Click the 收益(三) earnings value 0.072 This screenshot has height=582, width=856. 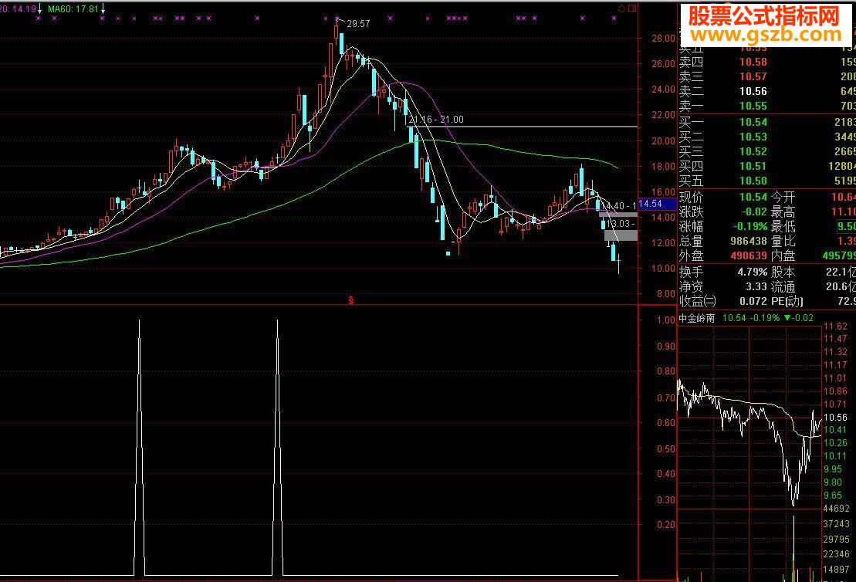[x=753, y=301]
